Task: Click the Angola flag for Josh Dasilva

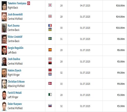Action: tap(50, 63)
